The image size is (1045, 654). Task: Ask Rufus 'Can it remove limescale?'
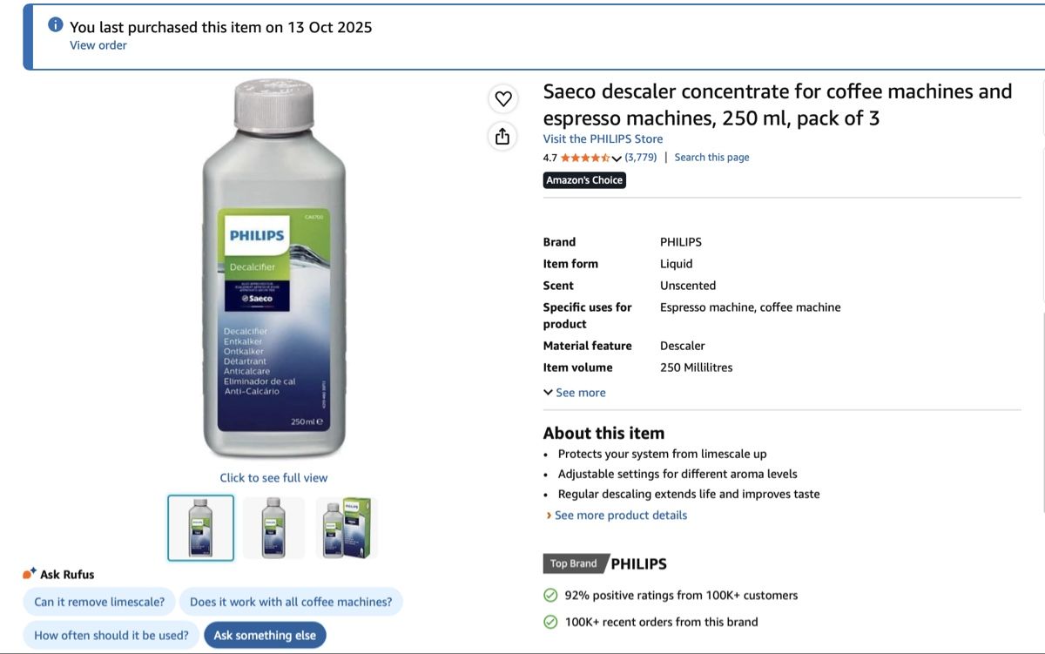99,602
